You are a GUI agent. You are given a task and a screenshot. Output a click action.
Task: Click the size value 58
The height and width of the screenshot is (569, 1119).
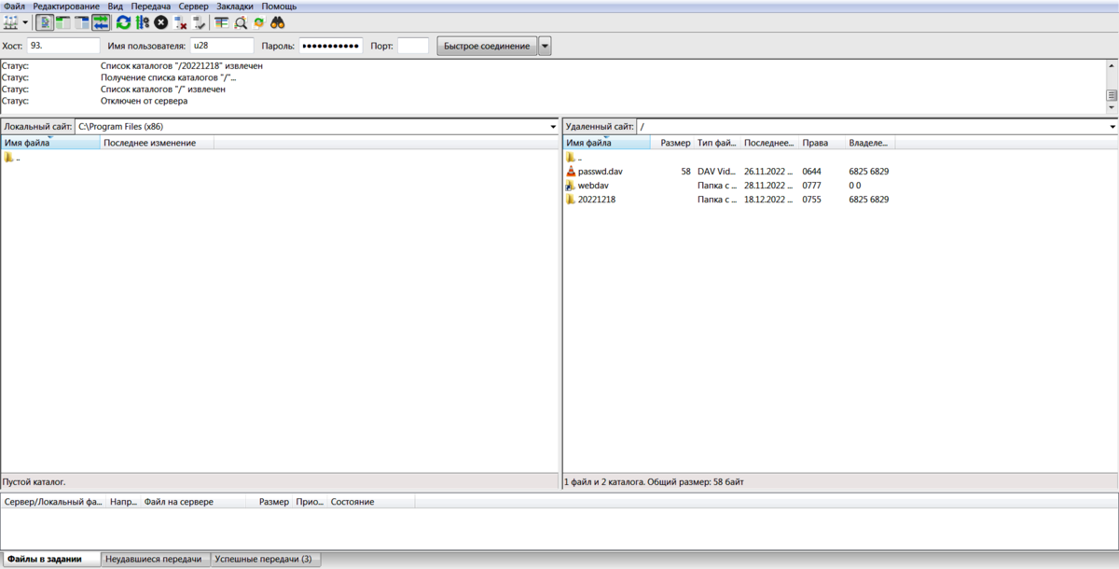pos(686,172)
